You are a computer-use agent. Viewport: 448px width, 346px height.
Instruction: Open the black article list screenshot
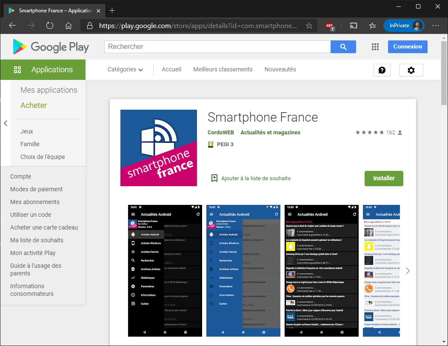point(322,271)
